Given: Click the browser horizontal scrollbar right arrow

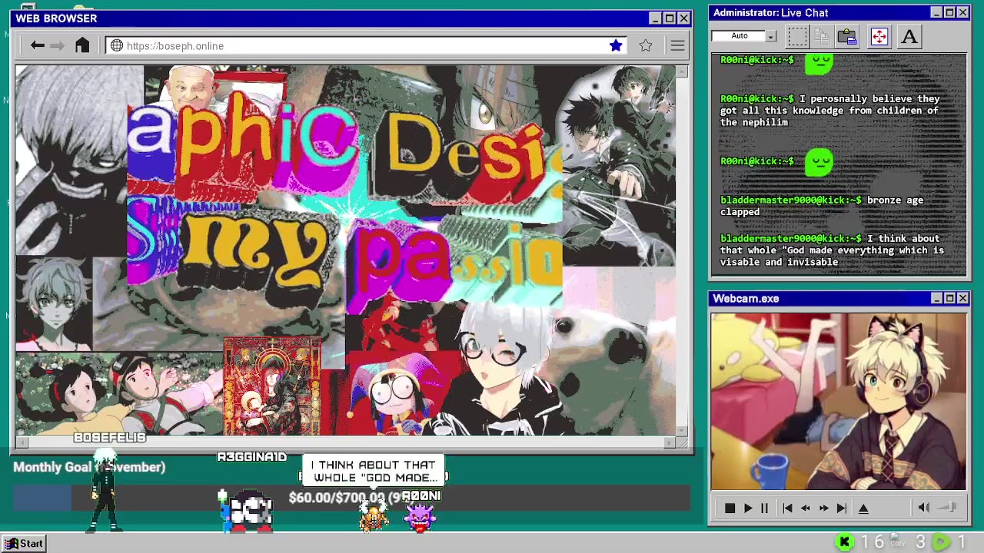Looking at the screenshot, I should click(670, 442).
